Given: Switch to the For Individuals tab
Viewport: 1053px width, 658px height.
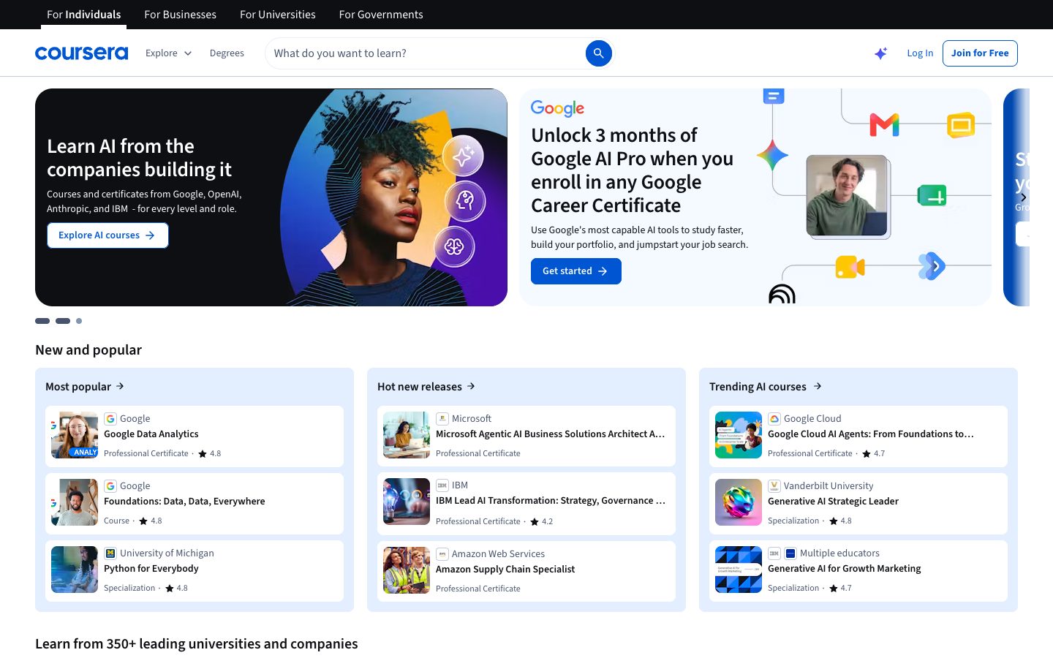Looking at the screenshot, I should point(84,15).
